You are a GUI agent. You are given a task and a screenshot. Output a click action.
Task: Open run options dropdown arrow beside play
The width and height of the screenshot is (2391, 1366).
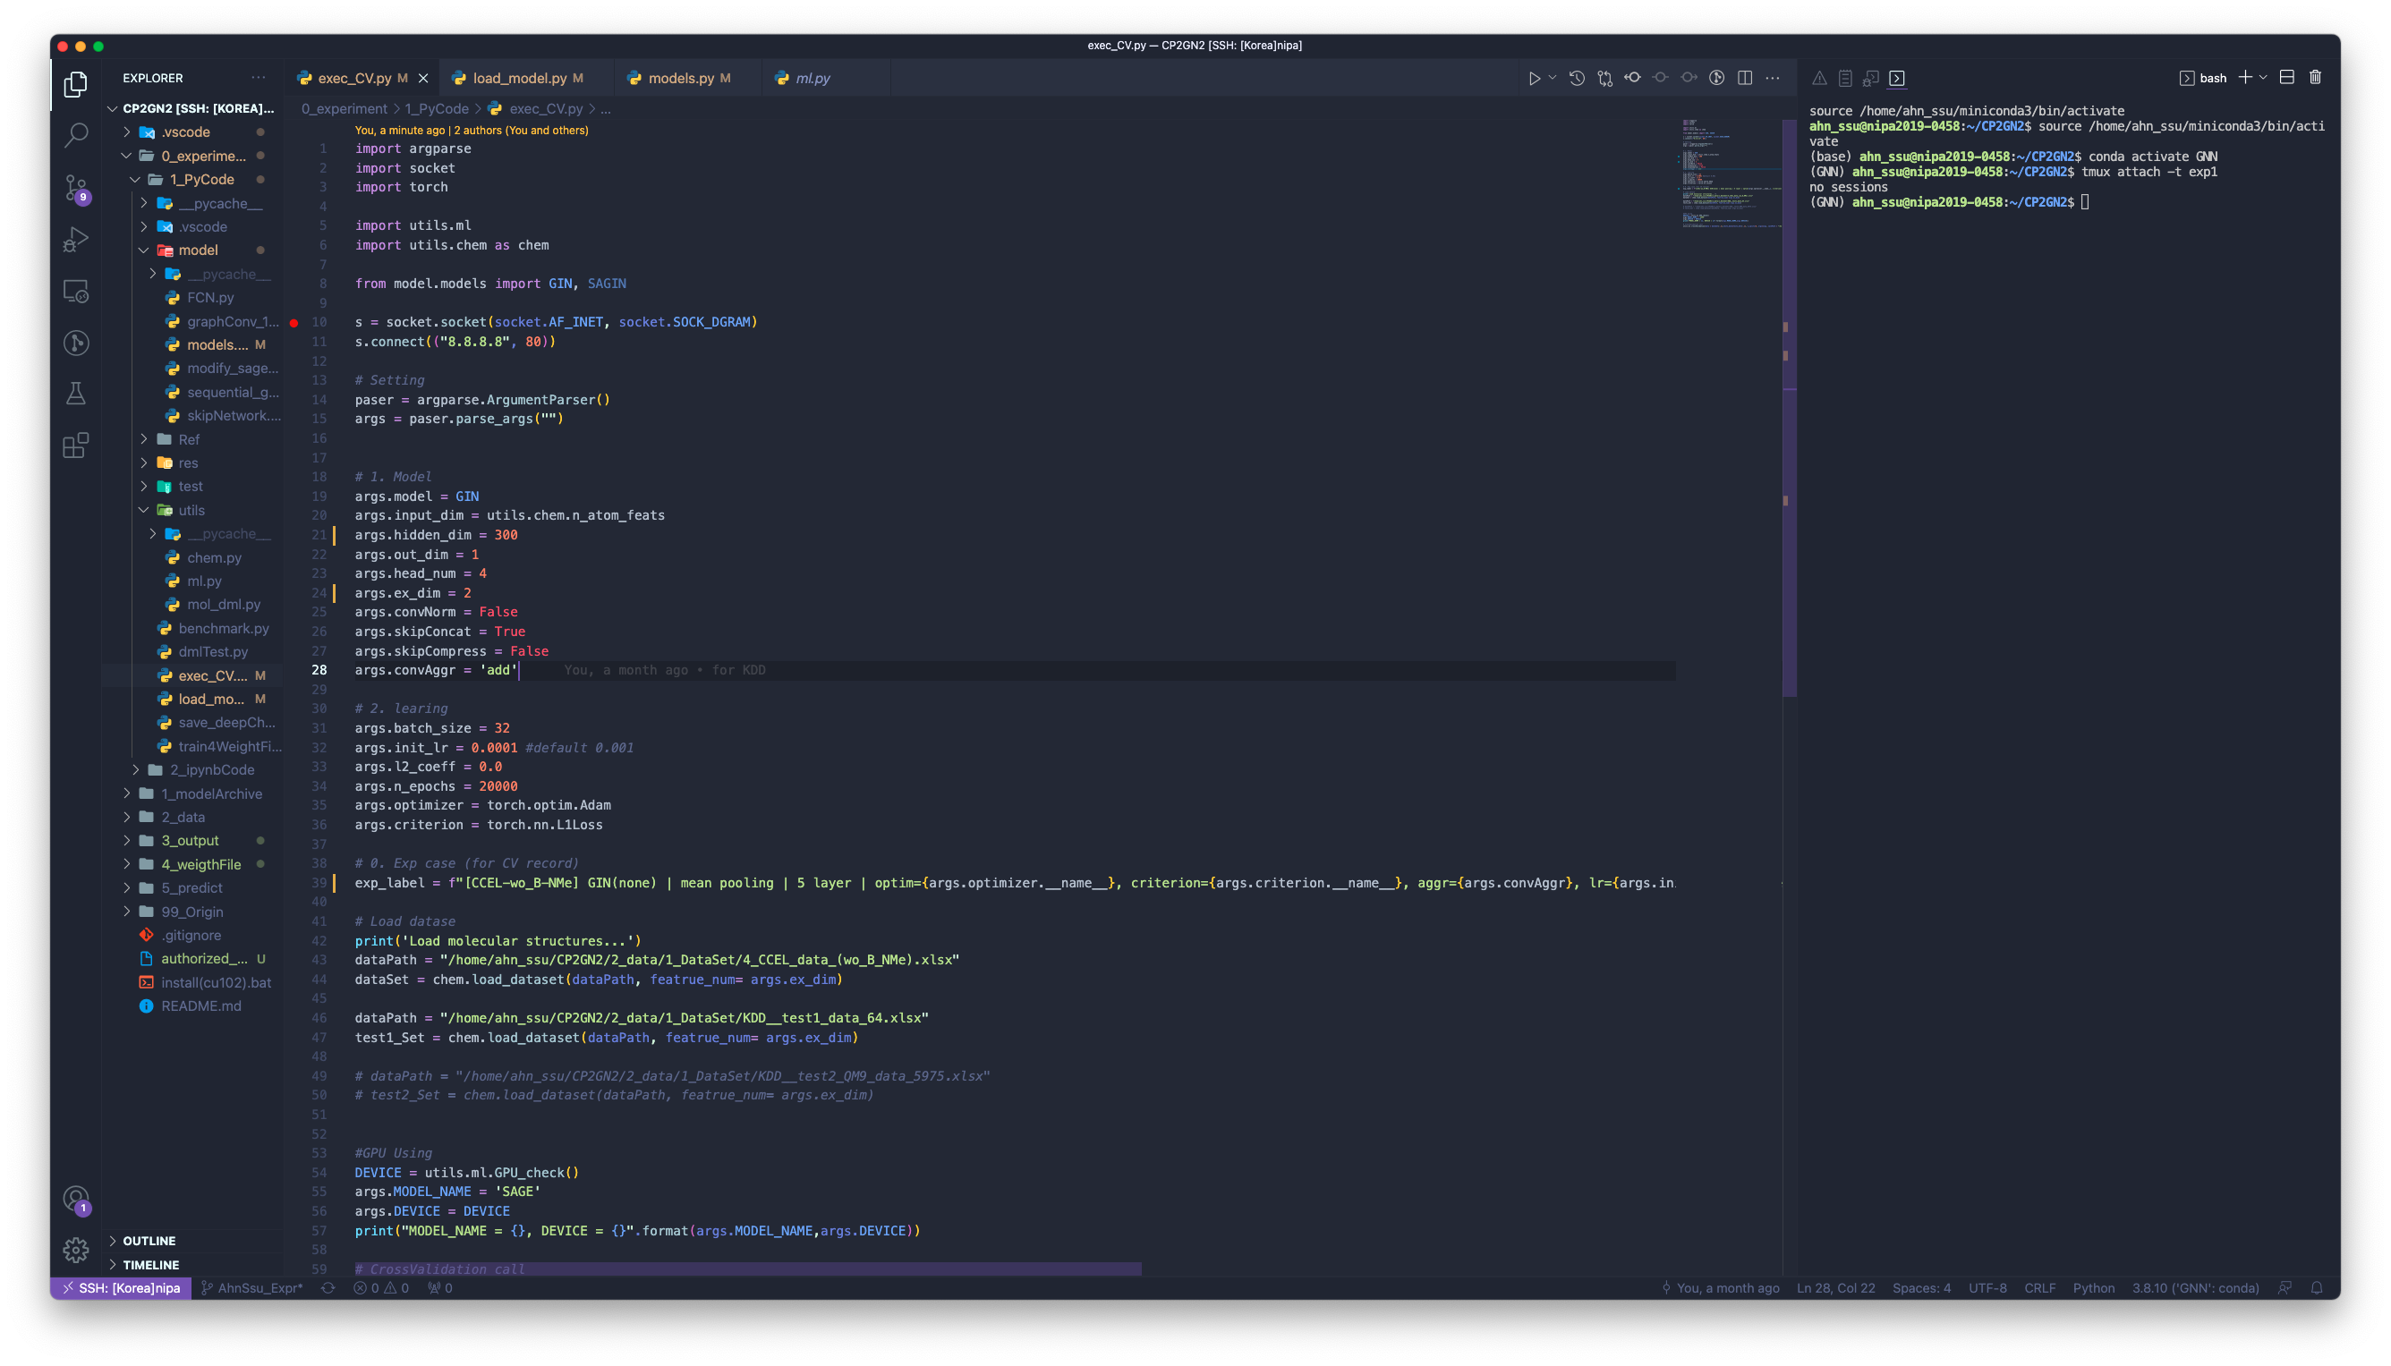(x=1552, y=78)
